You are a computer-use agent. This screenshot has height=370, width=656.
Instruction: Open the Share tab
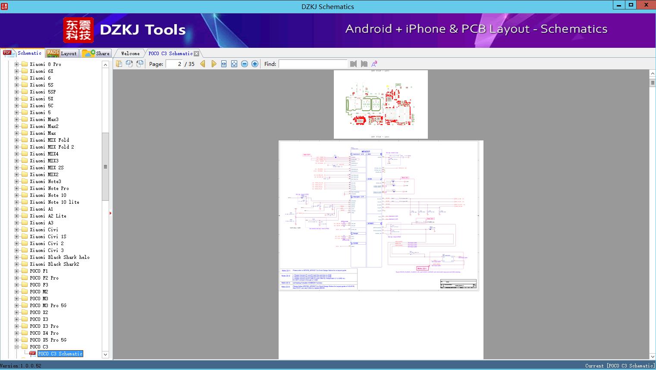[96, 53]
